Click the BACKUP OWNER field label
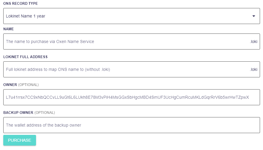Viewport: 263px width, 150px height. coord(18,113)
